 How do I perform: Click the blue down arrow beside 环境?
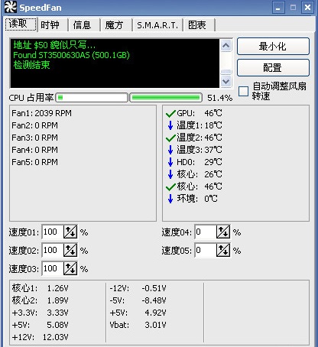(x=170, y=199)
